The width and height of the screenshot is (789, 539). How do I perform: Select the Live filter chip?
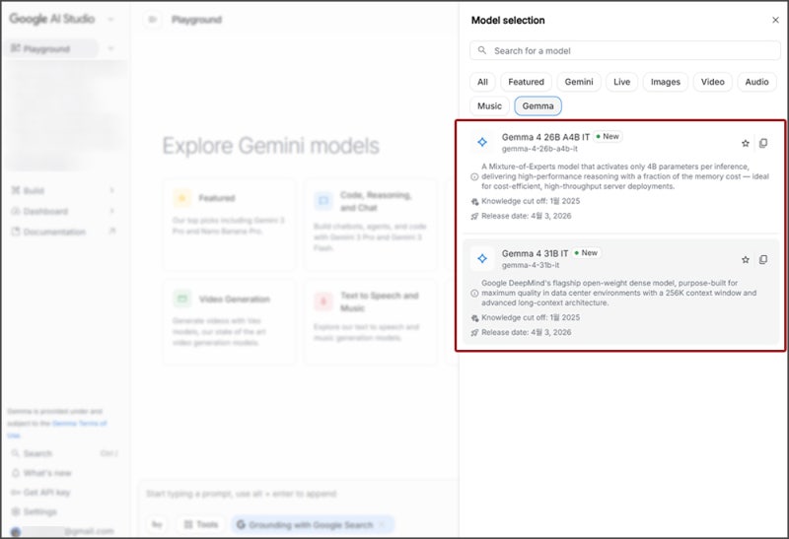[621, 82]
